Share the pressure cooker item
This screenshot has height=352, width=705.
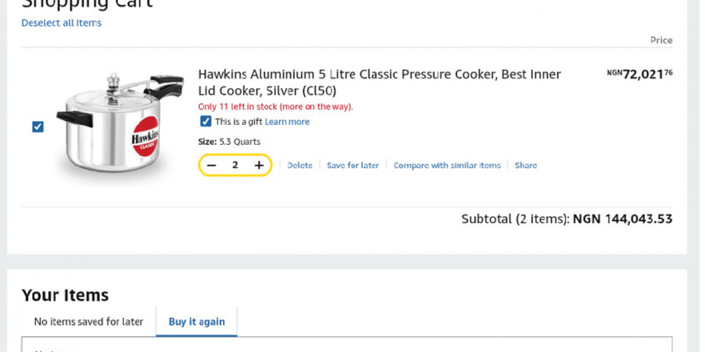[x=526, y=165]
